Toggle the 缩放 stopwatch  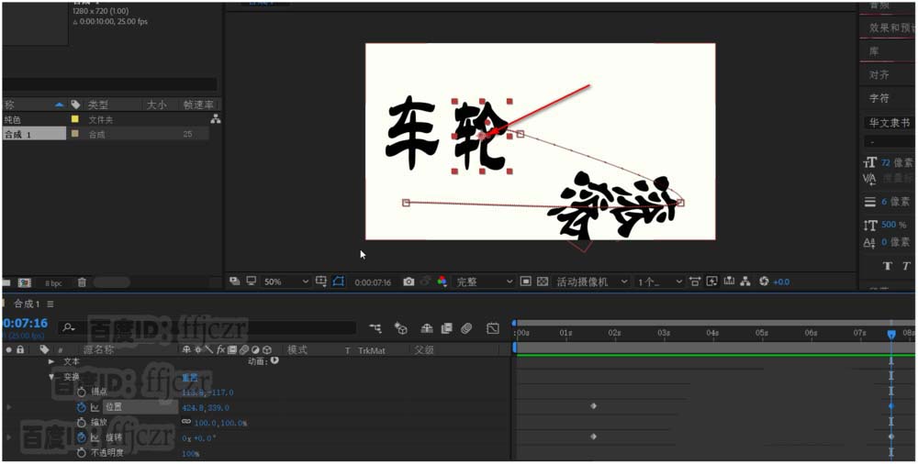(x=82, y=423)
